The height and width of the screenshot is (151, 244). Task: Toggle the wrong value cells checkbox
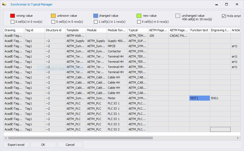(x=12, y=22)
